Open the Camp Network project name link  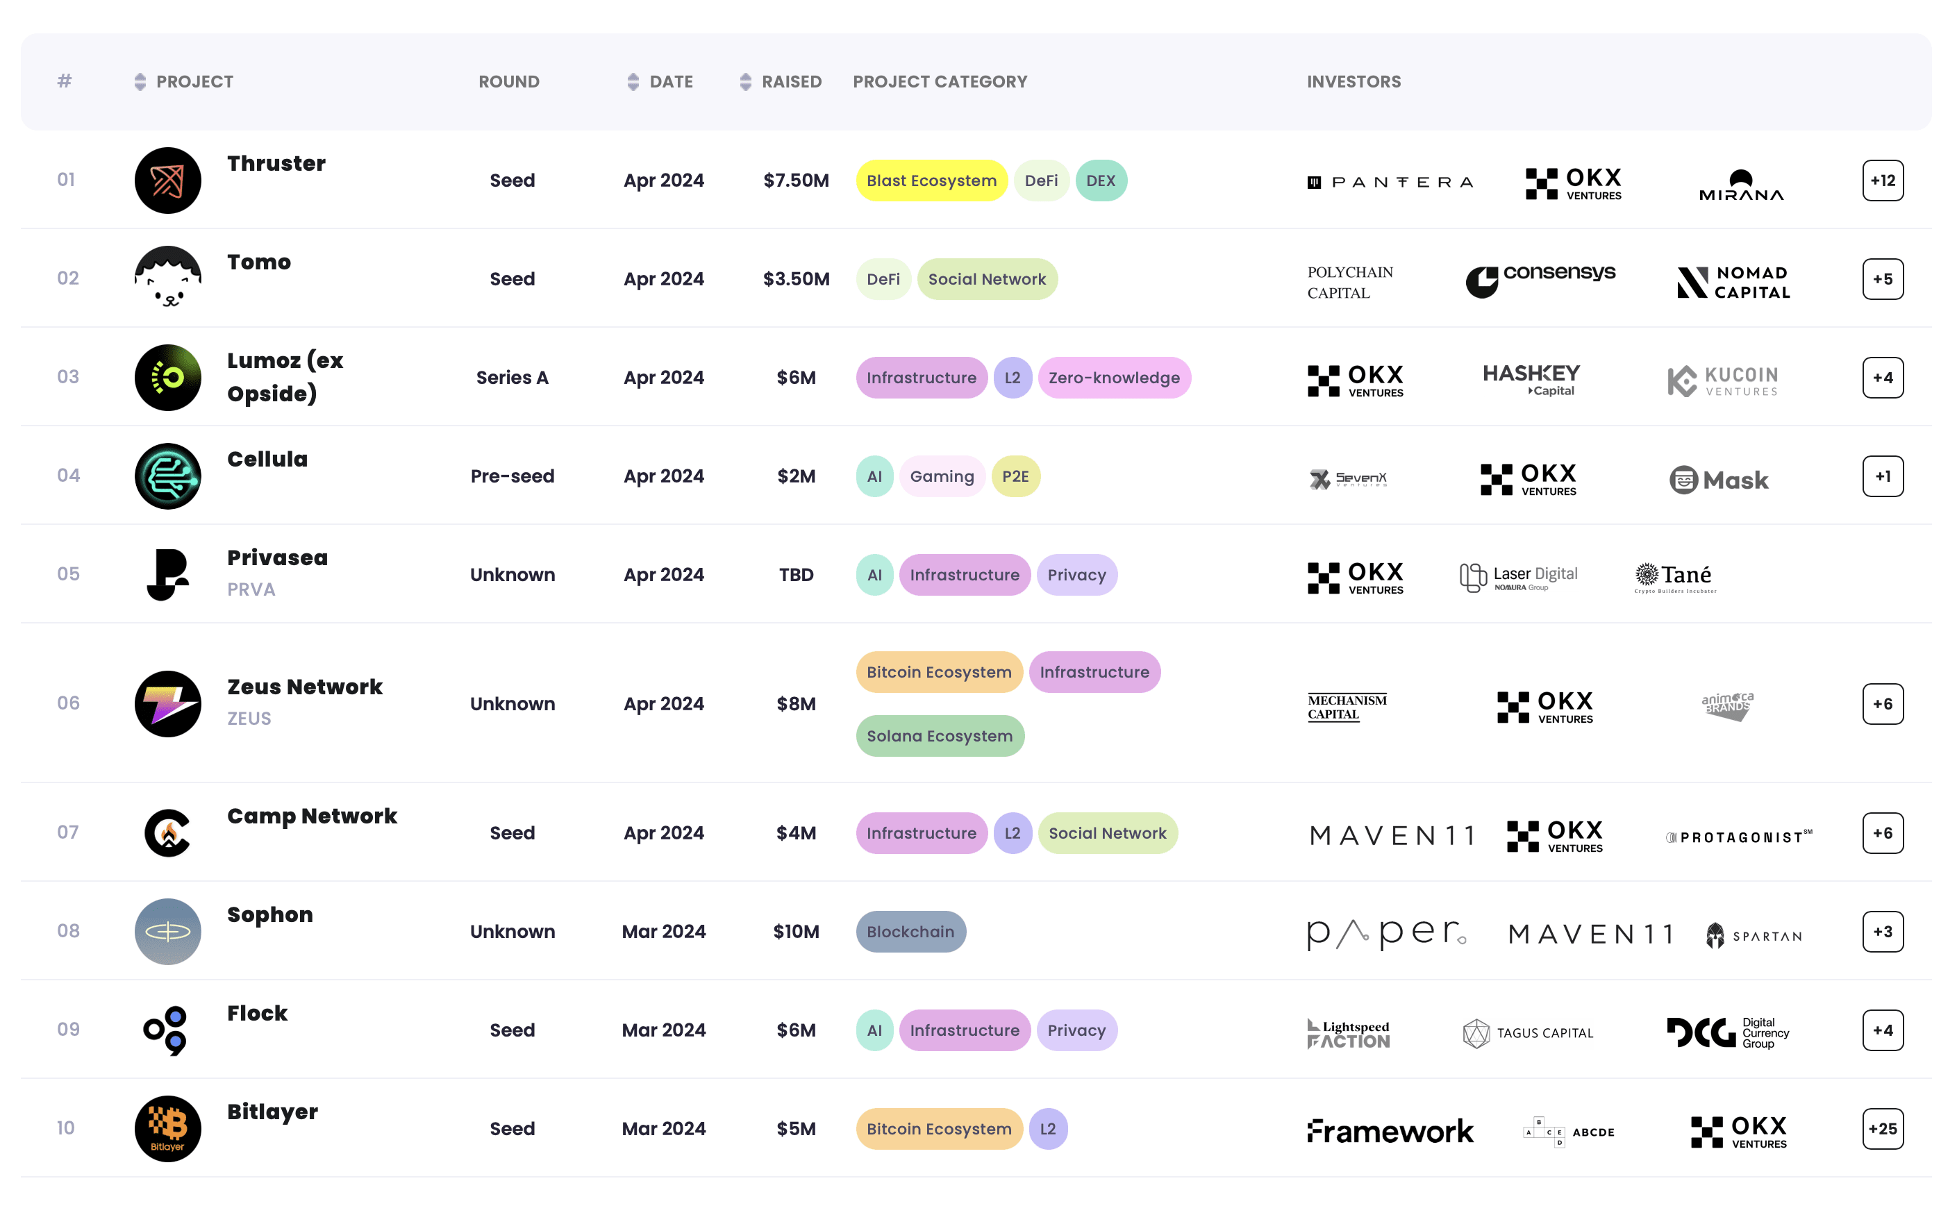[x=312, y=816]
